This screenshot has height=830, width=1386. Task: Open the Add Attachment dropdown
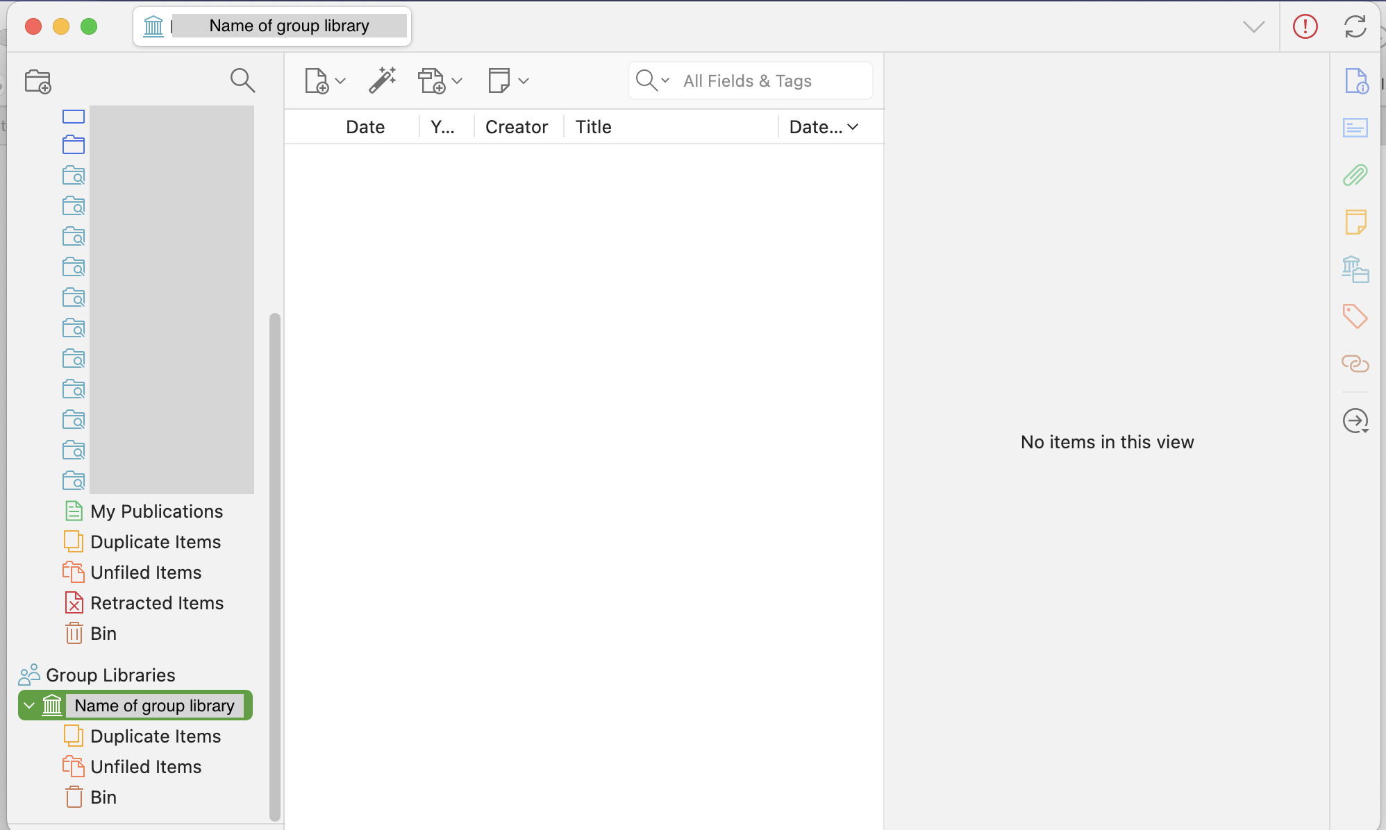pyautogui.click(x=440, y=81)
